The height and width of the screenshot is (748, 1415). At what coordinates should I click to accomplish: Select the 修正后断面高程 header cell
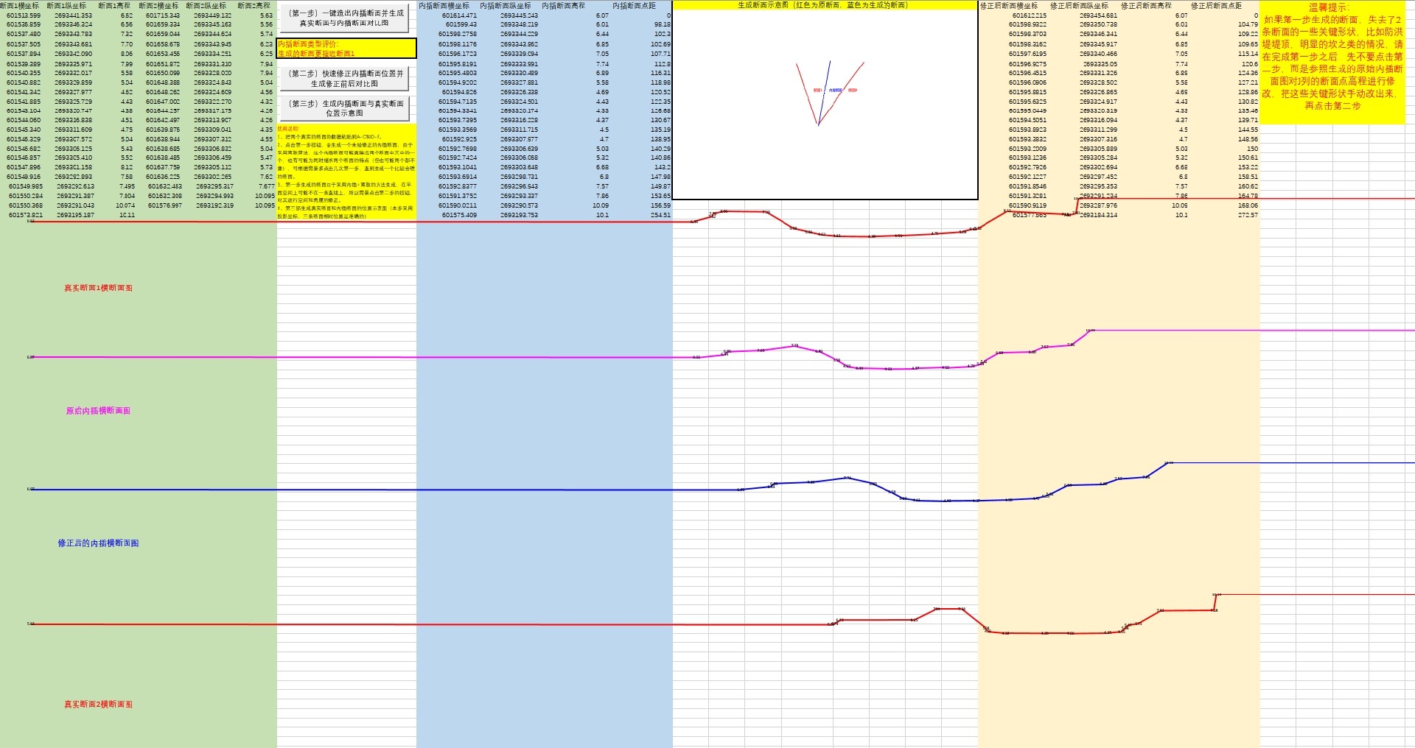(x=1146, y=5)
